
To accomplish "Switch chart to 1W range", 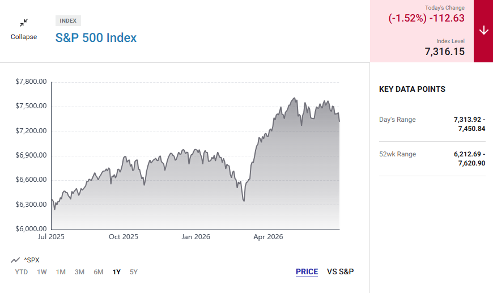I will point(42,272).
